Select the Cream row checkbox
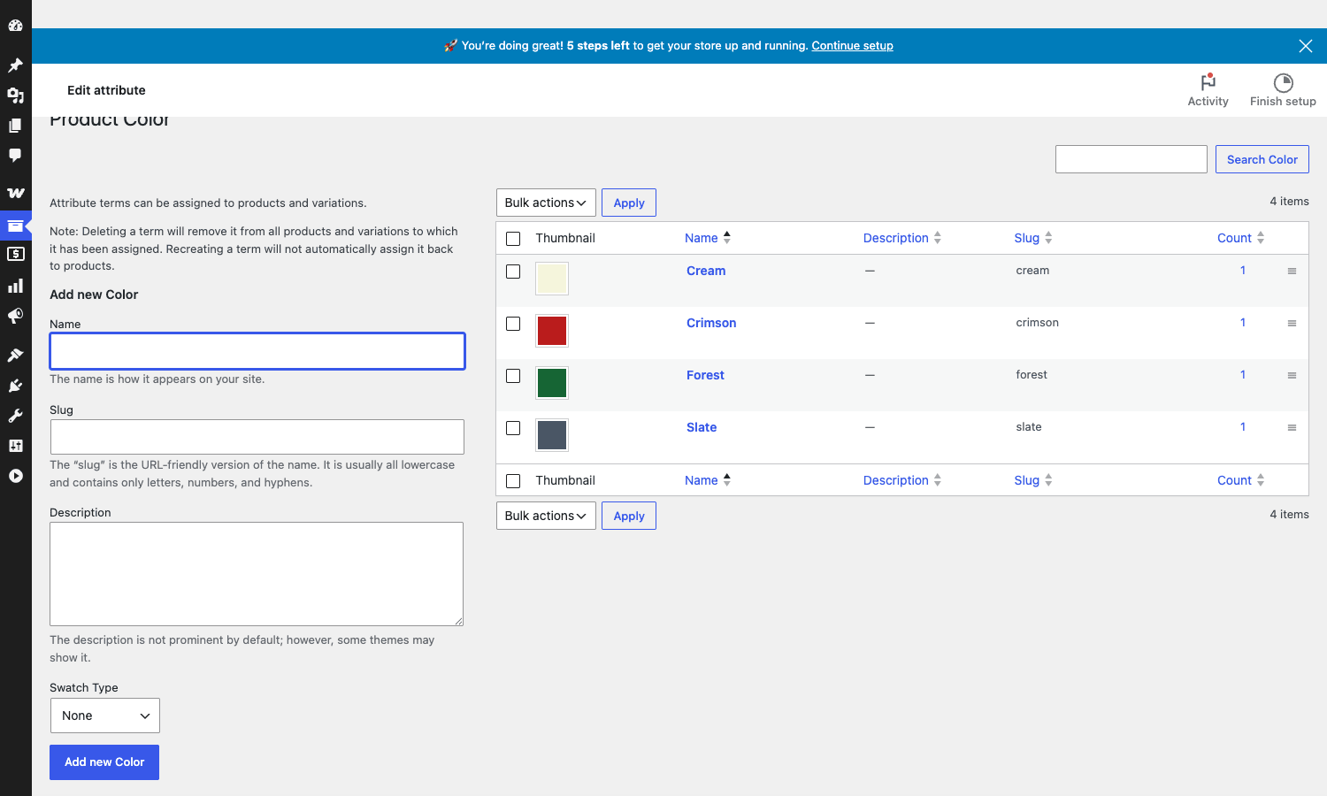Screen dimensions: 1327x796 (513, 272)
